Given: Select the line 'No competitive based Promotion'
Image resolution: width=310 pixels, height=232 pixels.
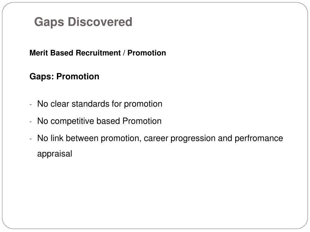Looking at the screenshot, I should point(99,121).
